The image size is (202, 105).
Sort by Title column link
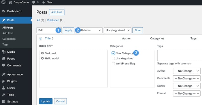48,38
